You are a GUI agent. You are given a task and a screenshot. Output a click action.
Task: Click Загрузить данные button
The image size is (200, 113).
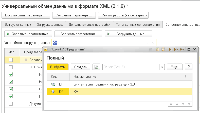pos(129,34)
